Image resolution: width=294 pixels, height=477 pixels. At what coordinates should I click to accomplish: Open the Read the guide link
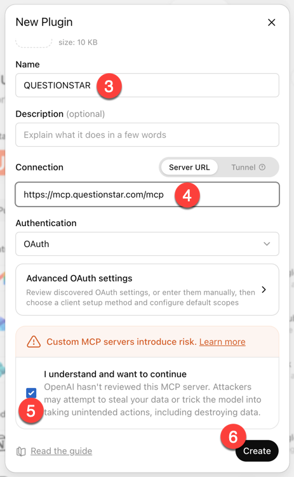[x=61, y=451]
